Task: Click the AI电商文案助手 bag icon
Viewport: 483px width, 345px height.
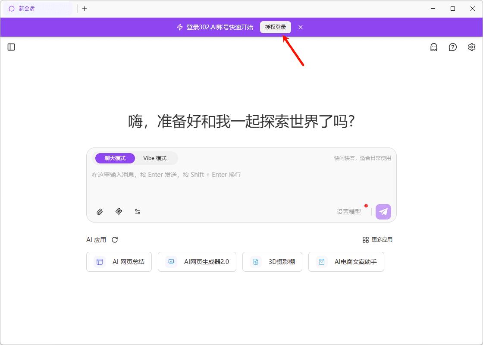Action: (322, 262)
